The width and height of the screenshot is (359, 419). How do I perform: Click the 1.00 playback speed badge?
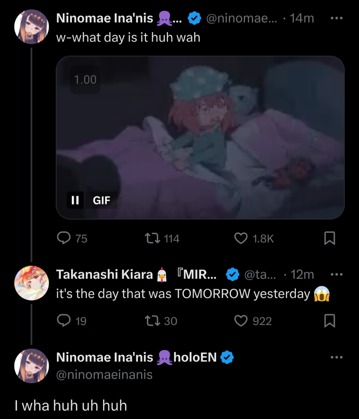click(85, 79)
